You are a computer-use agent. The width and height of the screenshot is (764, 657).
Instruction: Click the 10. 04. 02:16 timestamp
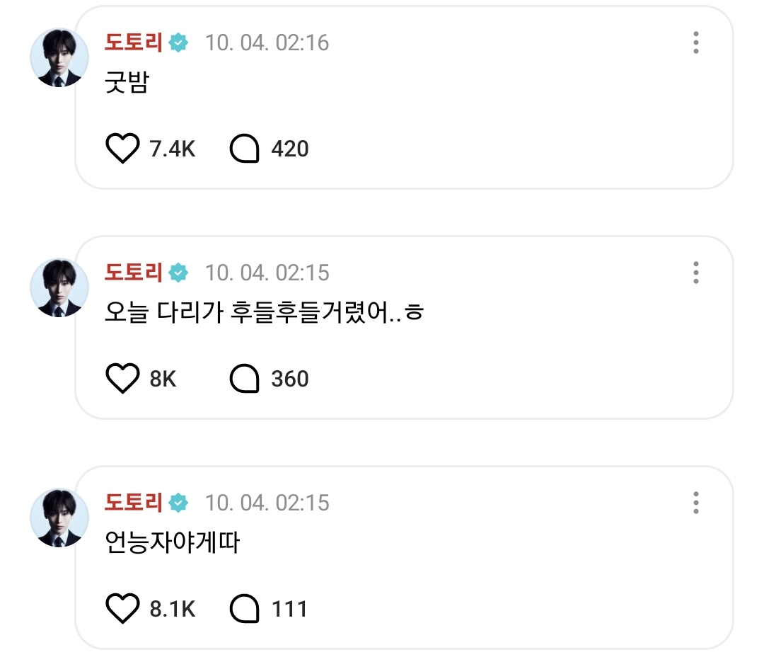tap(267, 42)
